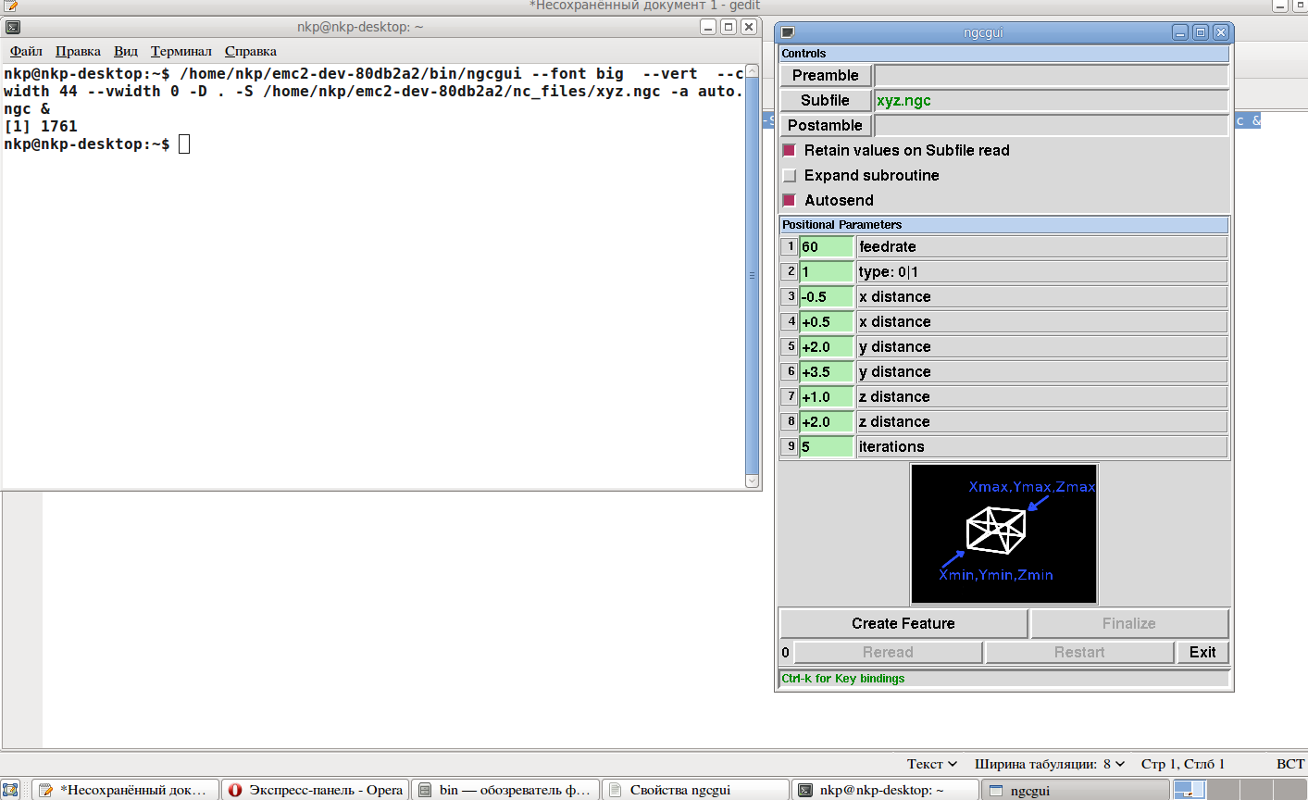Minimize the terminal window

(x=708, y=27)
